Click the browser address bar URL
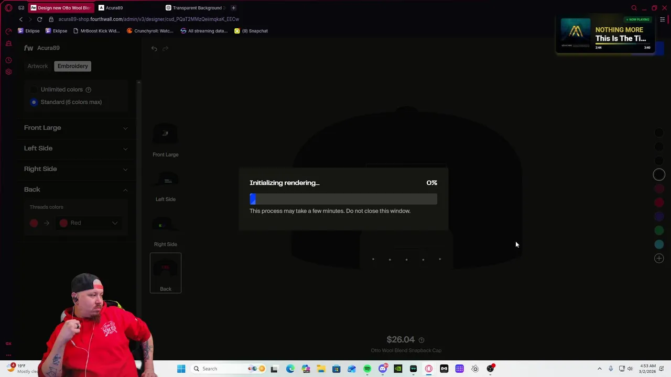The height and width of the screenshot is (377, 671). point(149,19)
